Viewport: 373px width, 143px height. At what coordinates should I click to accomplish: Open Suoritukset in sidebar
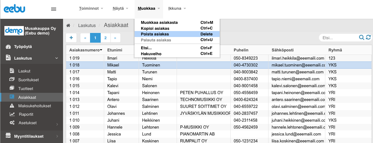[29, 80]
